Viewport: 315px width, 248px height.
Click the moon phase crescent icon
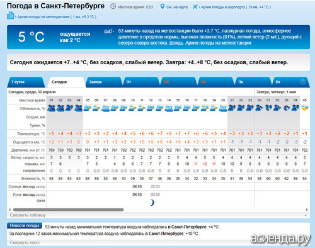(x=152, y=203)
